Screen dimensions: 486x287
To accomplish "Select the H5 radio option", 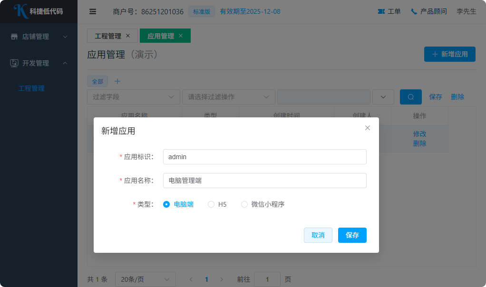I will [x=211, y=204].
